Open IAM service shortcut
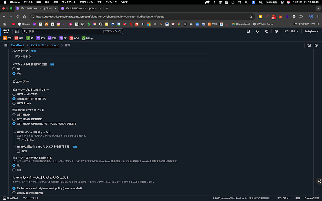The width and height of the screenshot is (322, 201). pos(19,38)
